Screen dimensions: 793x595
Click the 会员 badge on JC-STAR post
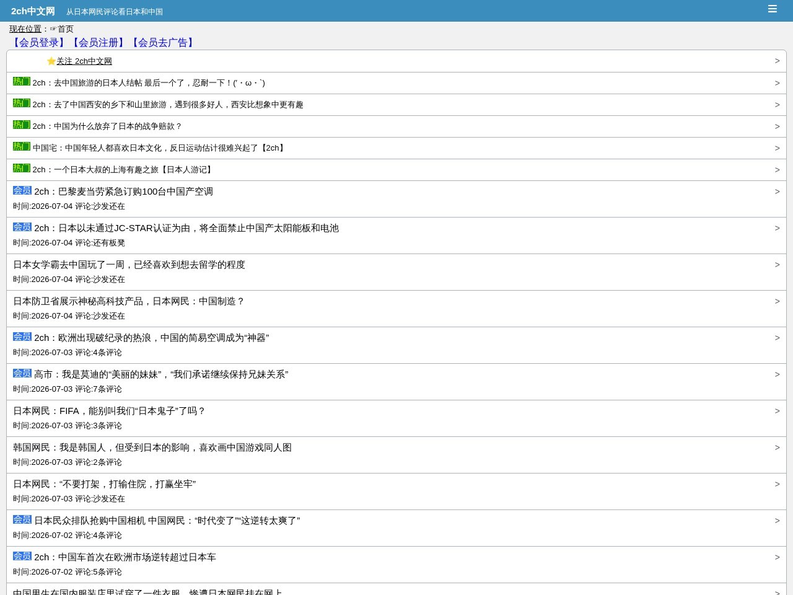22,227
